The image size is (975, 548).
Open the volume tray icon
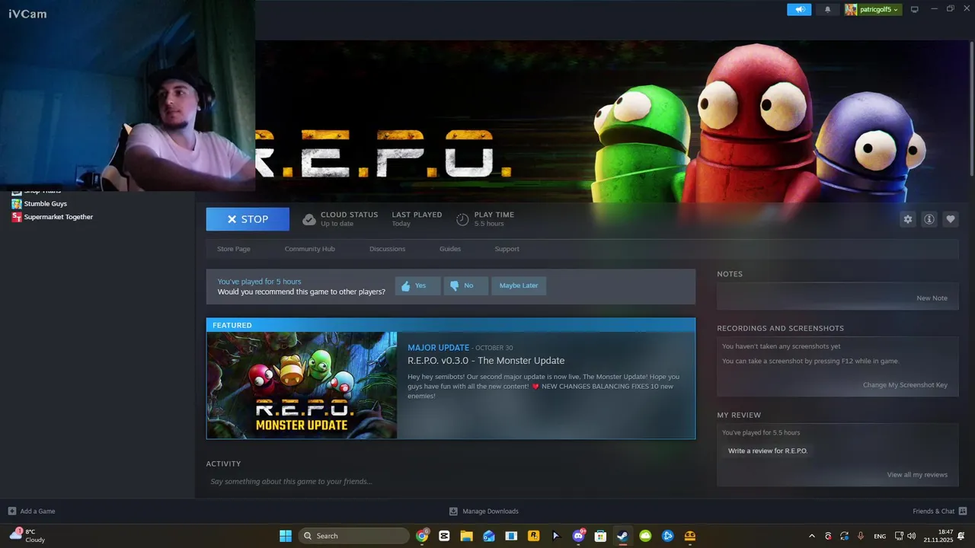coord(912,536)
